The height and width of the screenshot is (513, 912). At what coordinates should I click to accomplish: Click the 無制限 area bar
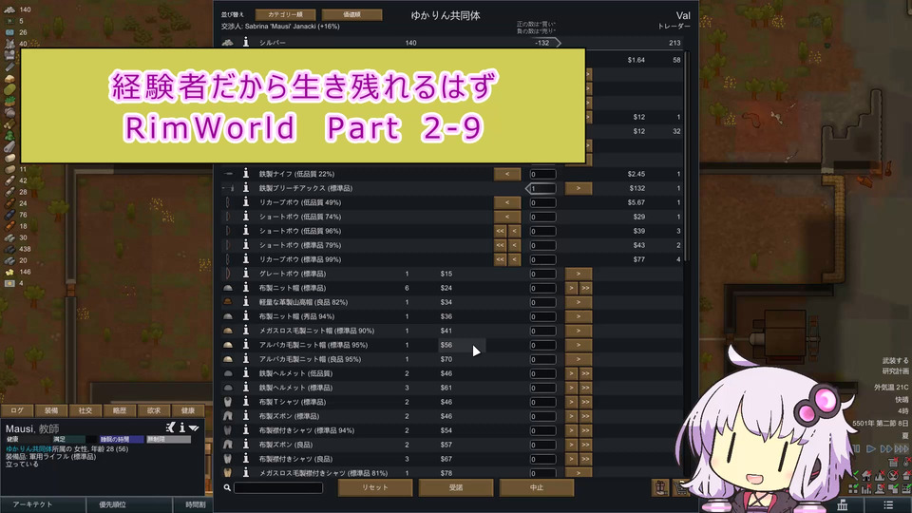click(x=169, y=439)
